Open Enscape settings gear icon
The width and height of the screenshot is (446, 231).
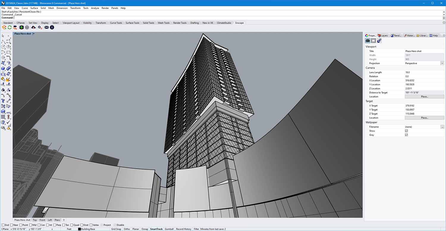click(40, 27)
